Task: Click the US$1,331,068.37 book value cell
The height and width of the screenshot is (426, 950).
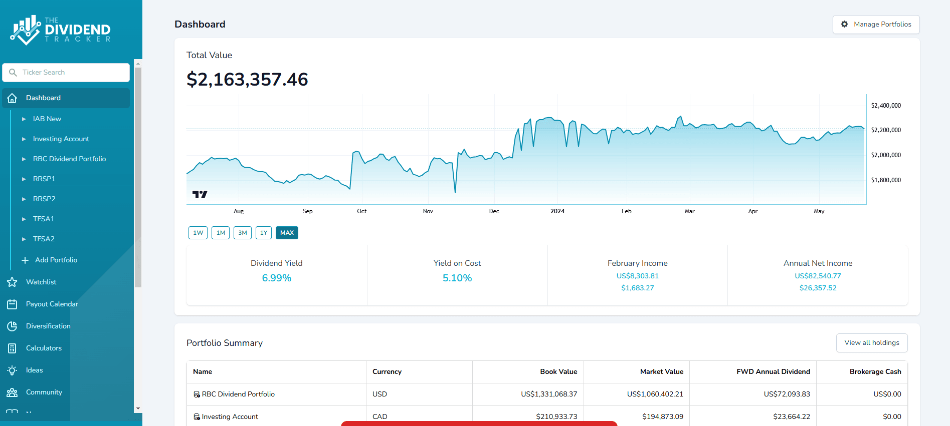Action: 549,394
